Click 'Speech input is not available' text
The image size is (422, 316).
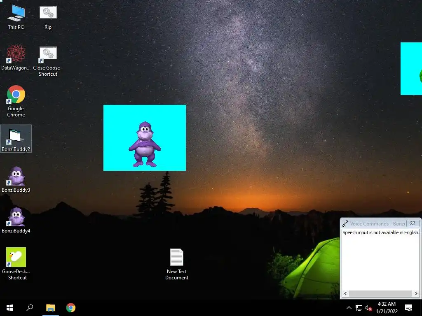point(380,232)
